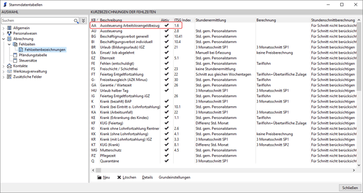This screenshot has width=363, height=193.
Task: Toggle Aktiv checkmark for Q Quarantäne
Action: [x=166, y=161]
